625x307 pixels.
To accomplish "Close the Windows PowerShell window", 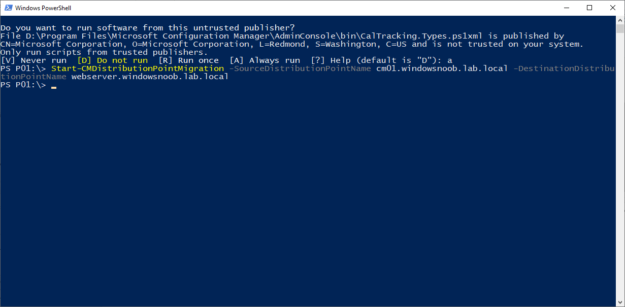I will point(613,8).
